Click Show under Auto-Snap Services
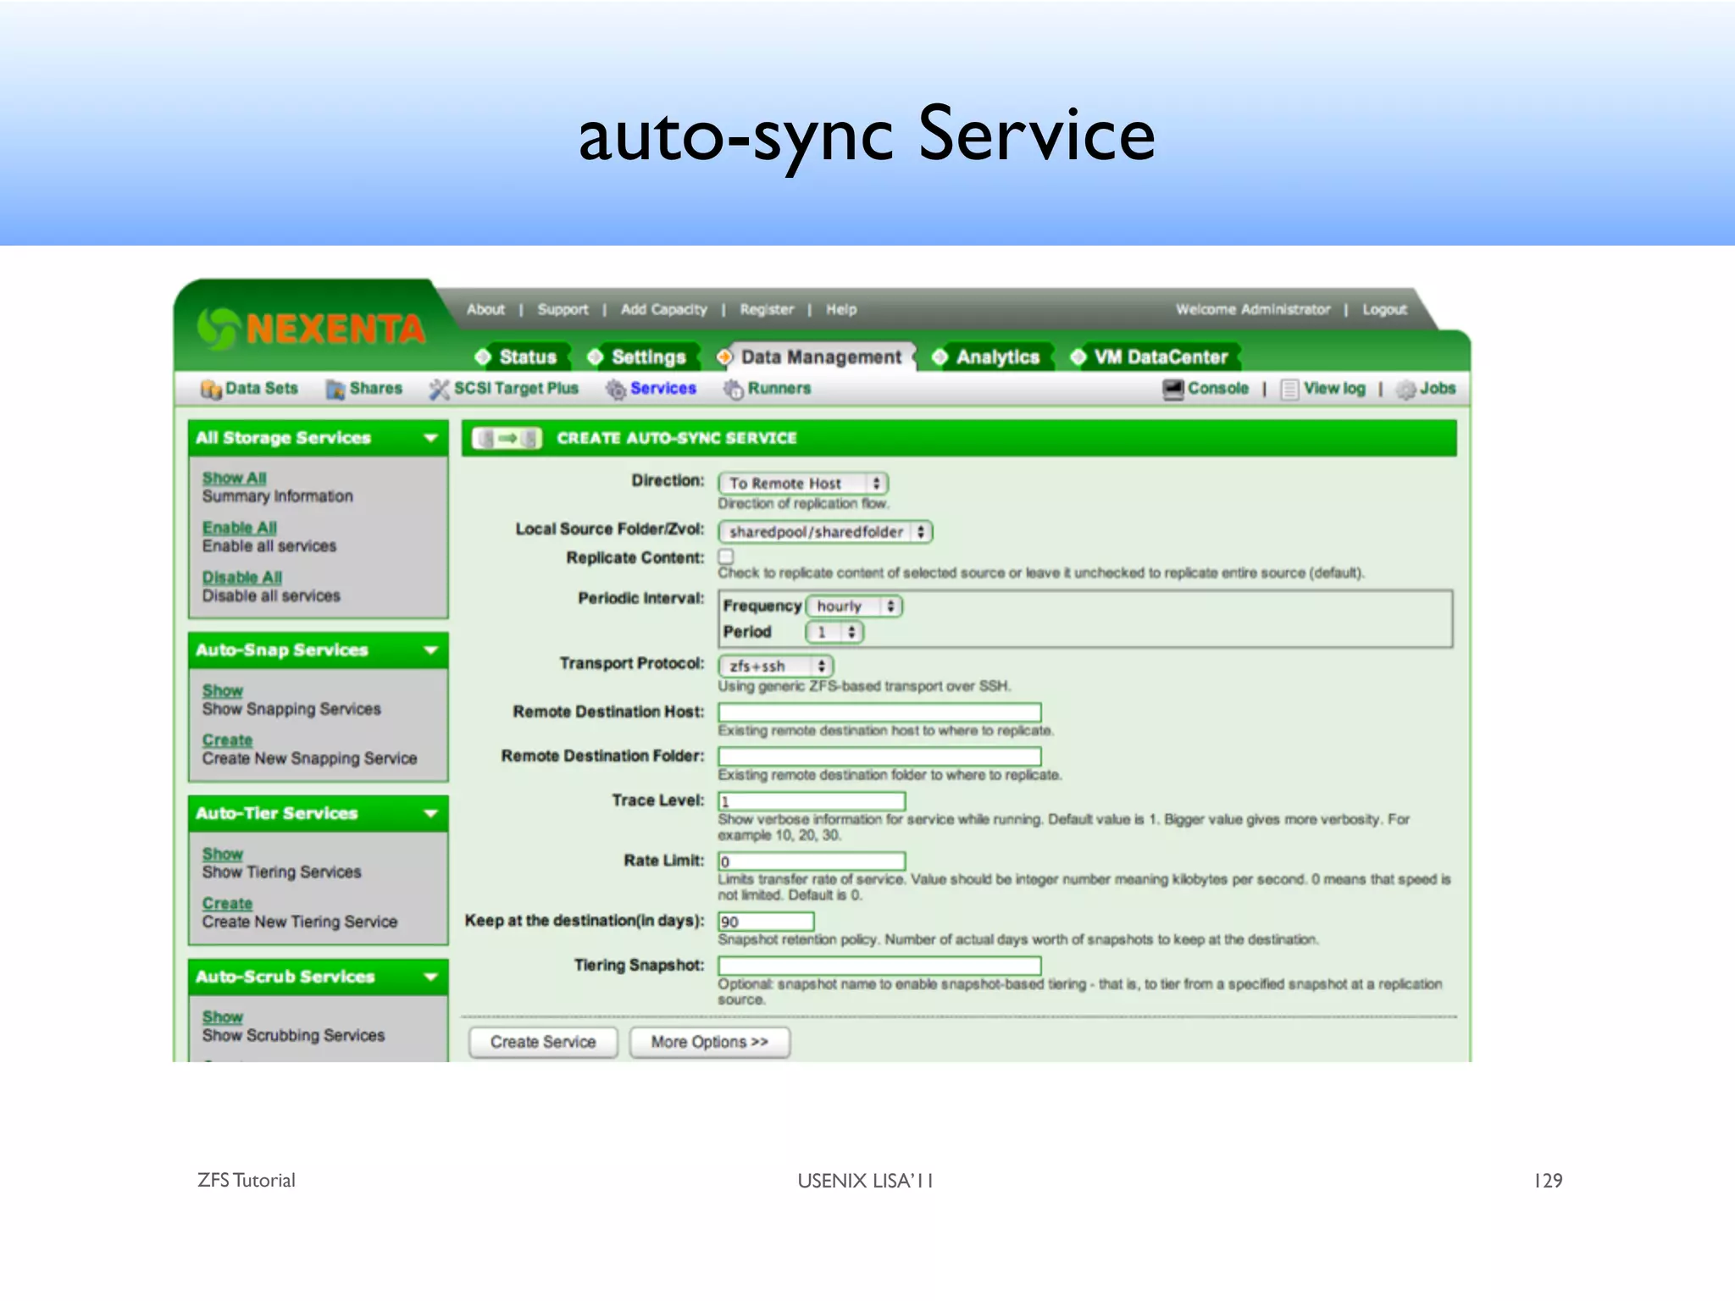This screenshot has height=1301, width=1735. click(x=222, y=691)
